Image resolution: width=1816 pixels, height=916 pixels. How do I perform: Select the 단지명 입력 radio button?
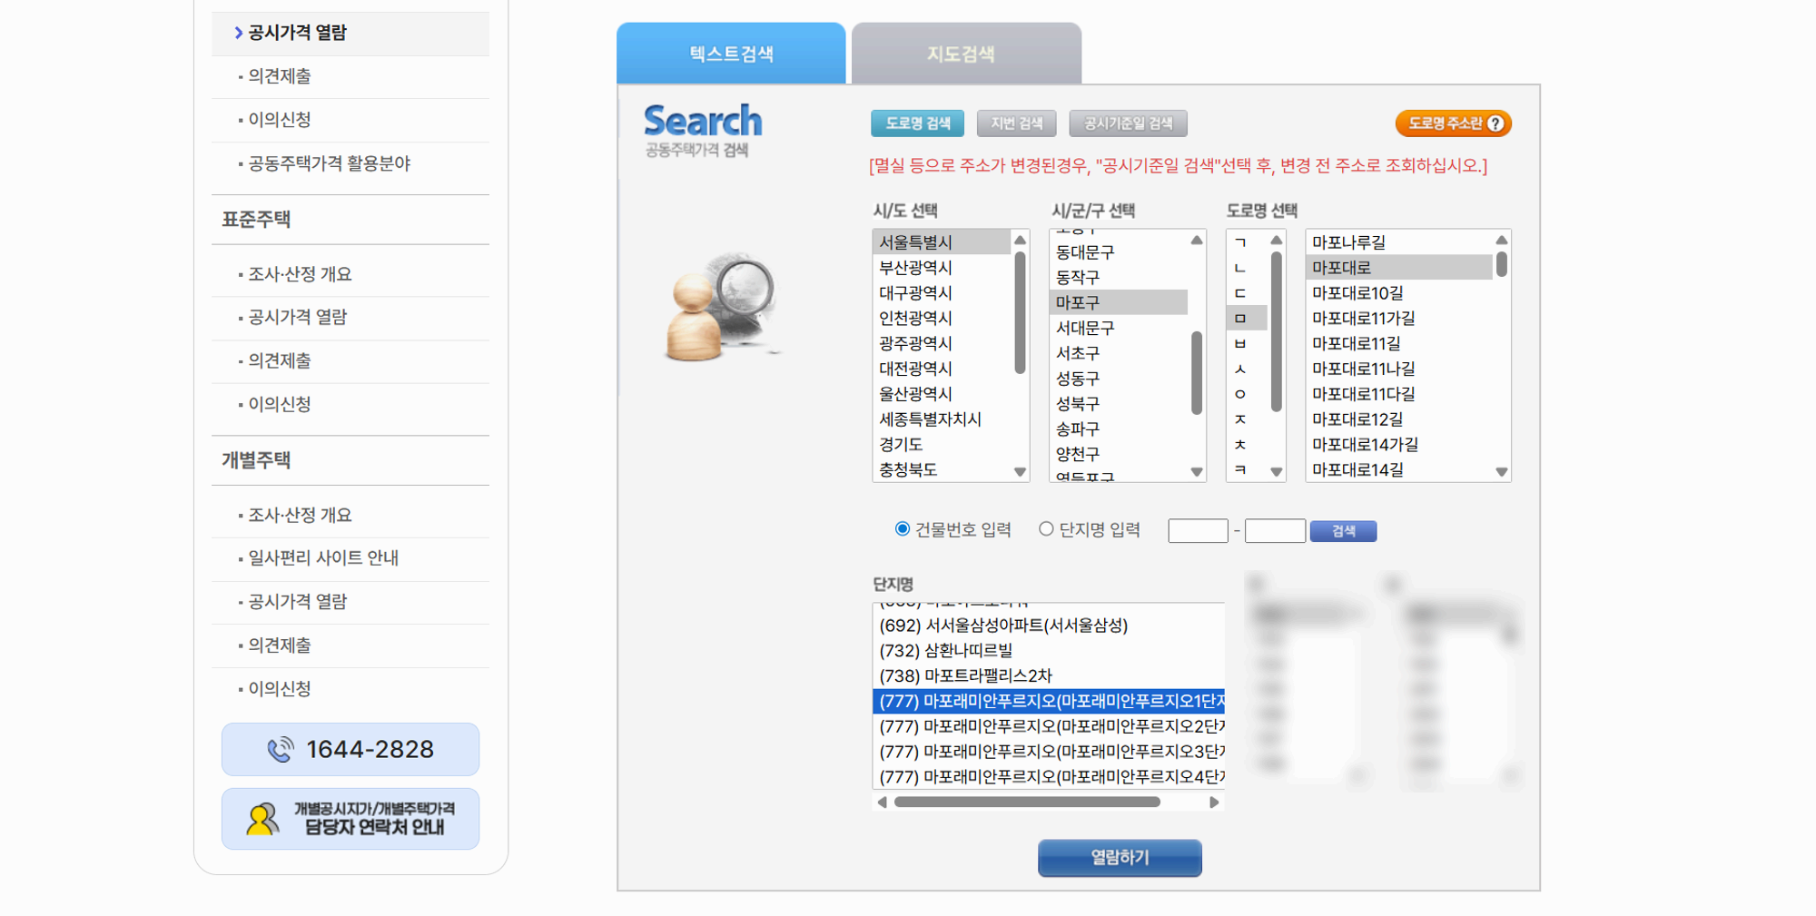[1046, 528]
